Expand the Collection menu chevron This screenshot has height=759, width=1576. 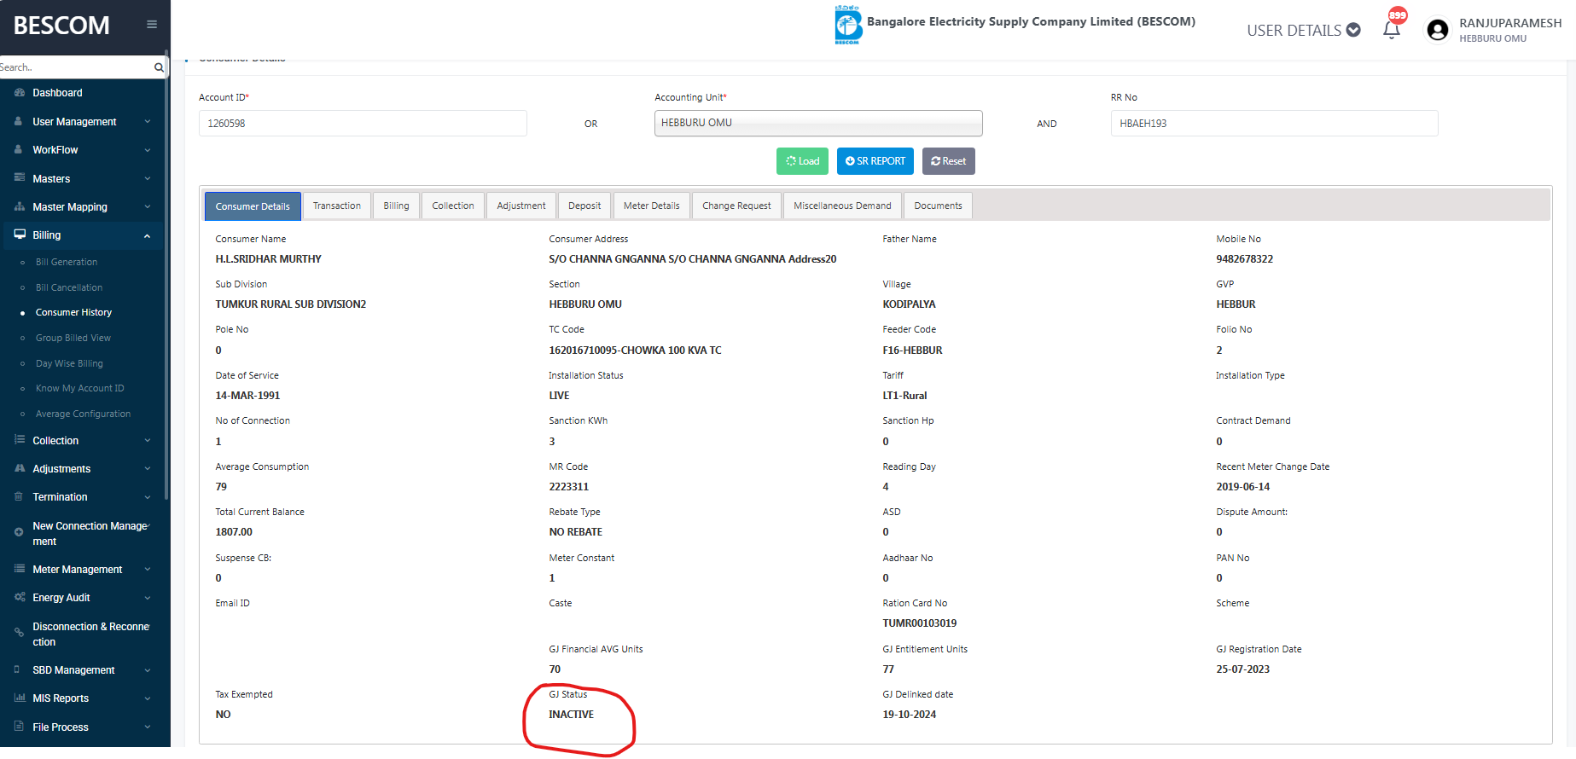[x=148, y=441]
